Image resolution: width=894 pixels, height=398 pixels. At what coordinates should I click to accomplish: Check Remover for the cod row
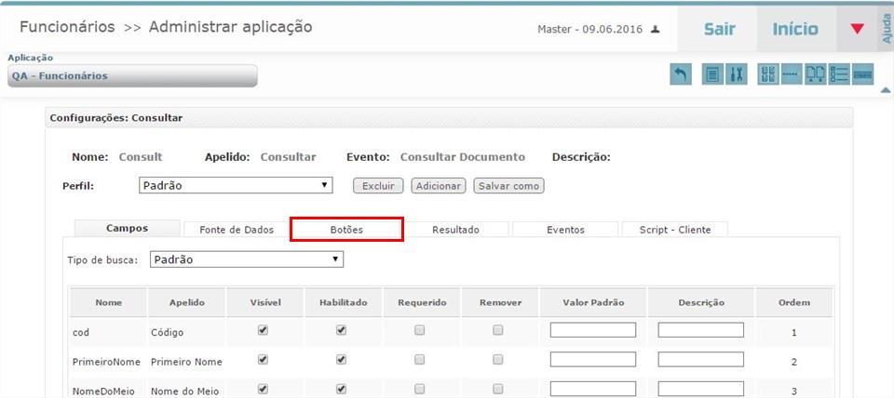click(497, 330)
